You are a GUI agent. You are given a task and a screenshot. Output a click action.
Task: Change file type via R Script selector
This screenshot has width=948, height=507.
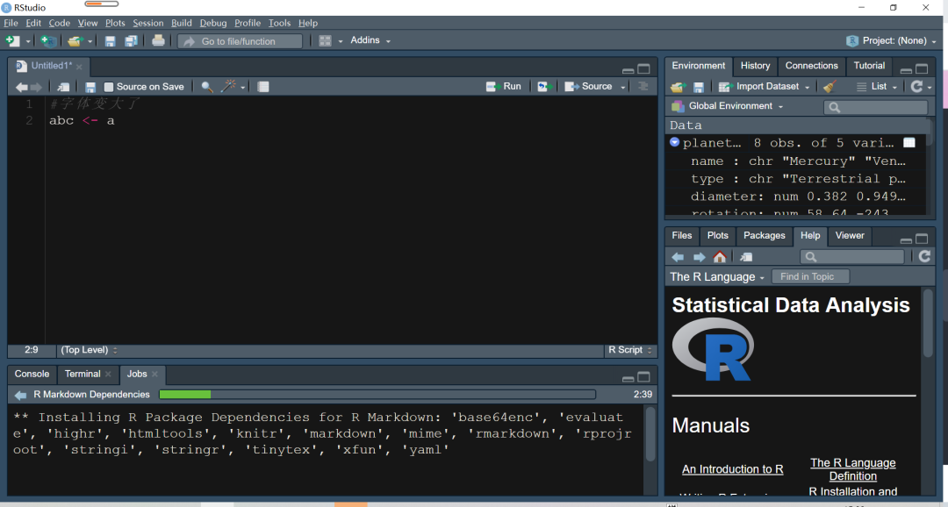pos(630,350)
